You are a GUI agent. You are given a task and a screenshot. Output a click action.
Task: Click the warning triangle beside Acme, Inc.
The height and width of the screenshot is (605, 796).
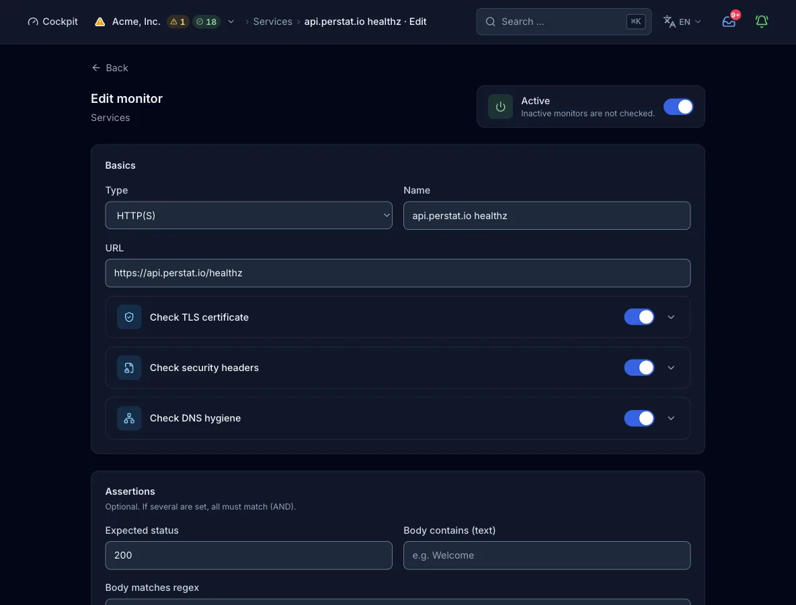click(x=100, y=22)
